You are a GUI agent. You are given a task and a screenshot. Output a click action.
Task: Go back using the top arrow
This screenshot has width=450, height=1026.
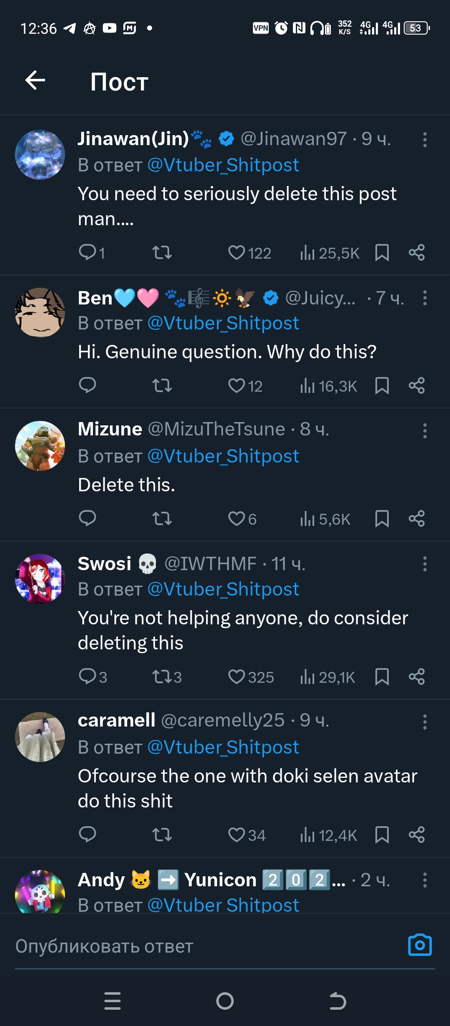(x=35, y=80)
